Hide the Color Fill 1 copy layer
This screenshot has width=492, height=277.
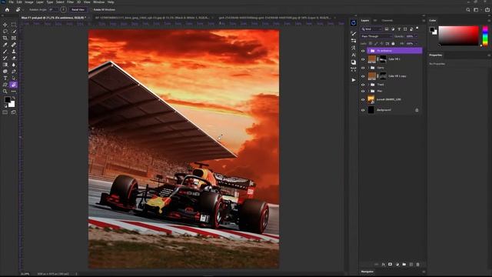point(363,76)
